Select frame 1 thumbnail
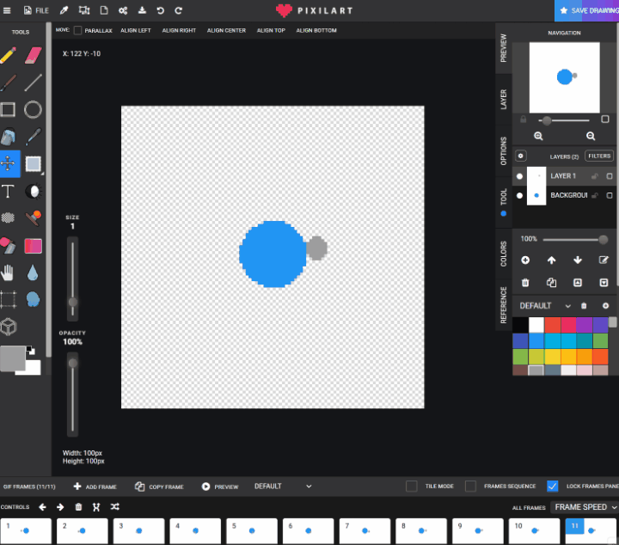Image resolution: width=619 pixels, height=545 pixels. 26,531
